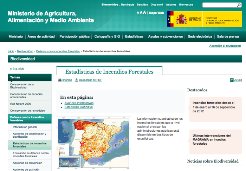Click the Destacados heading
Screen dimensions: 246x171
tap(197, 90)
